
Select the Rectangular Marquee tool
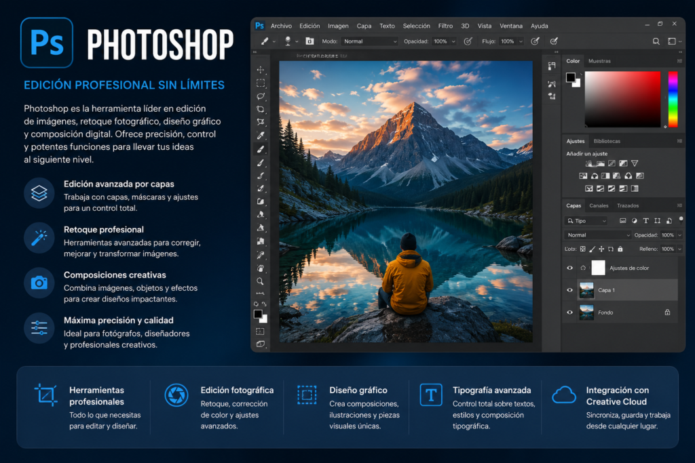click(x=261, y=83)
